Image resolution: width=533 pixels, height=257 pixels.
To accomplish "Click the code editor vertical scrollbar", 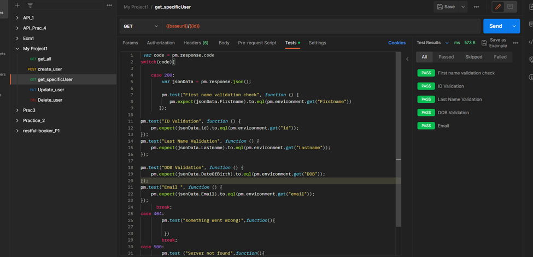I will click(x=399, y=139).
